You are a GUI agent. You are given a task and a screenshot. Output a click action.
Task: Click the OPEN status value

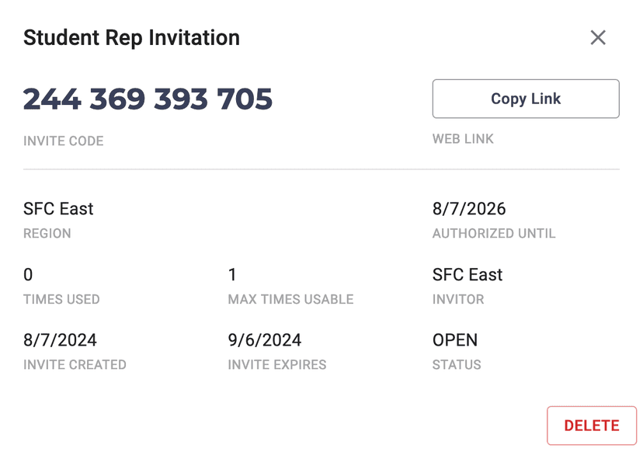coord(455,340)
